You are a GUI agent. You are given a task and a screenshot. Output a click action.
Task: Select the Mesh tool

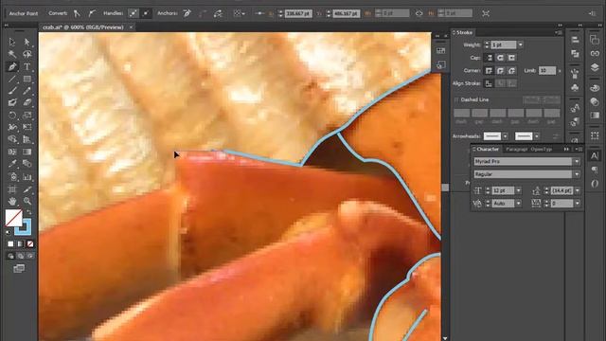(x=12, y=152)
